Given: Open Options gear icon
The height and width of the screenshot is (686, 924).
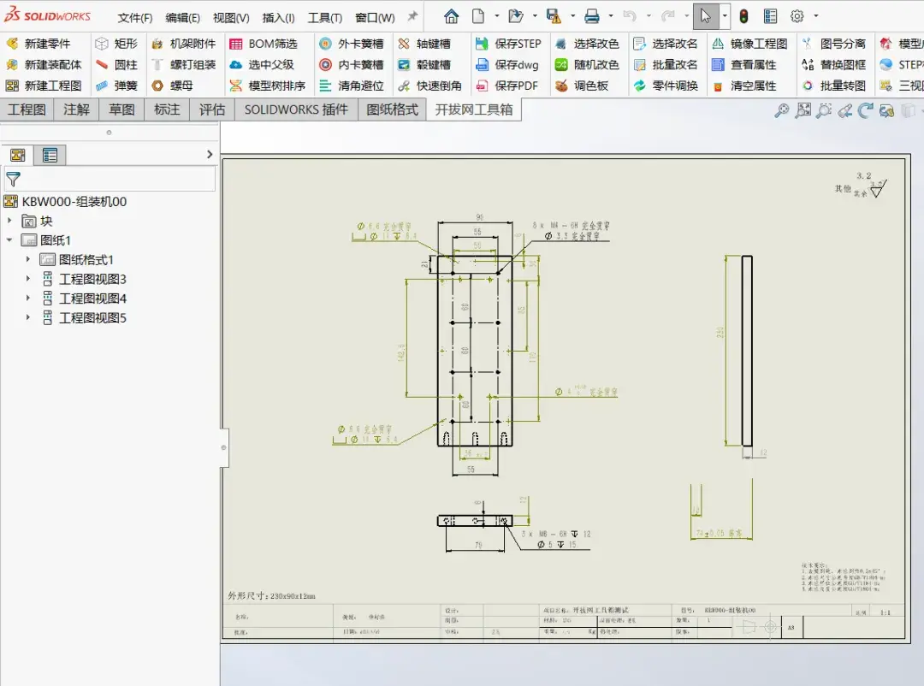Looking at the screenshot, I should [797, 16].
